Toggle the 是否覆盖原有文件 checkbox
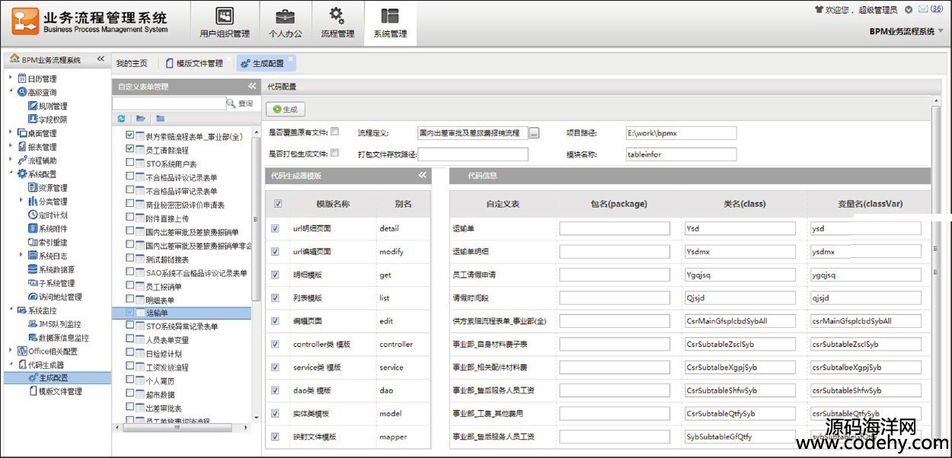 tap(335, 132)
